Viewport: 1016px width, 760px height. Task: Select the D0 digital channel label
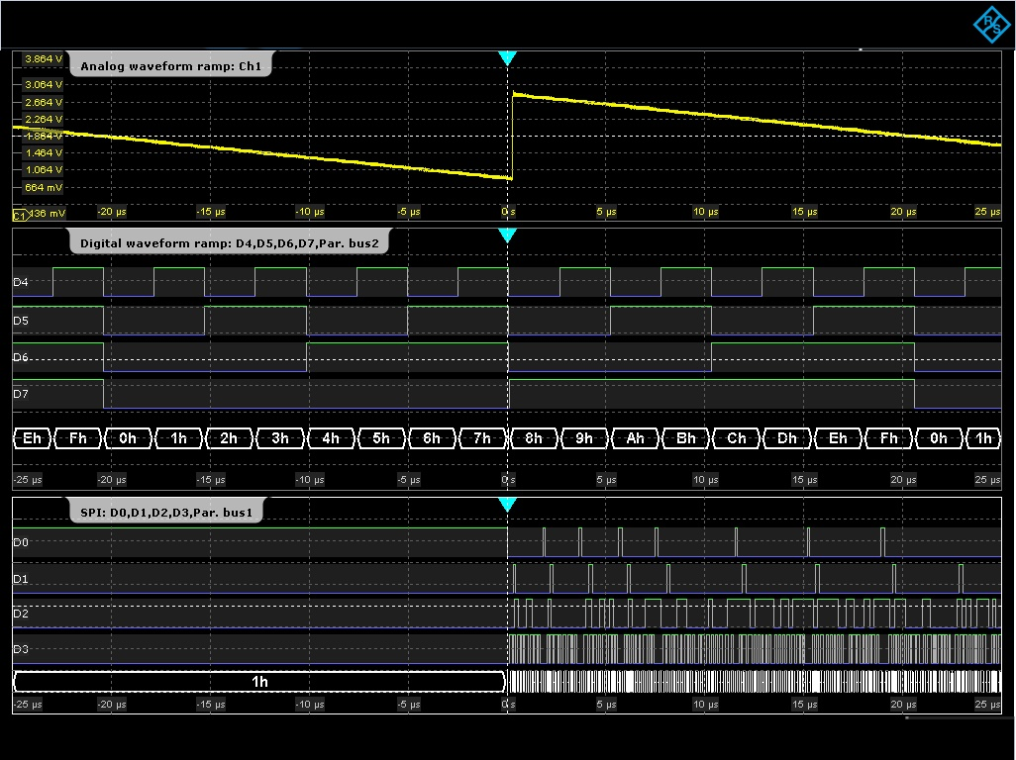pos(21,542)
